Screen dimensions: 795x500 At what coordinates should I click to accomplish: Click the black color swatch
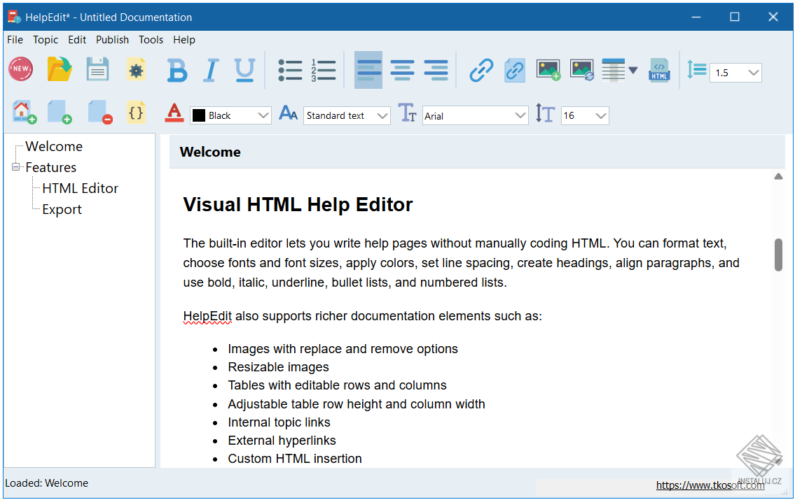pos(199,115)
